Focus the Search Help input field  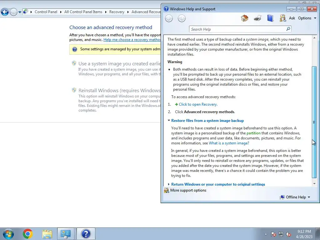(238, 29)
